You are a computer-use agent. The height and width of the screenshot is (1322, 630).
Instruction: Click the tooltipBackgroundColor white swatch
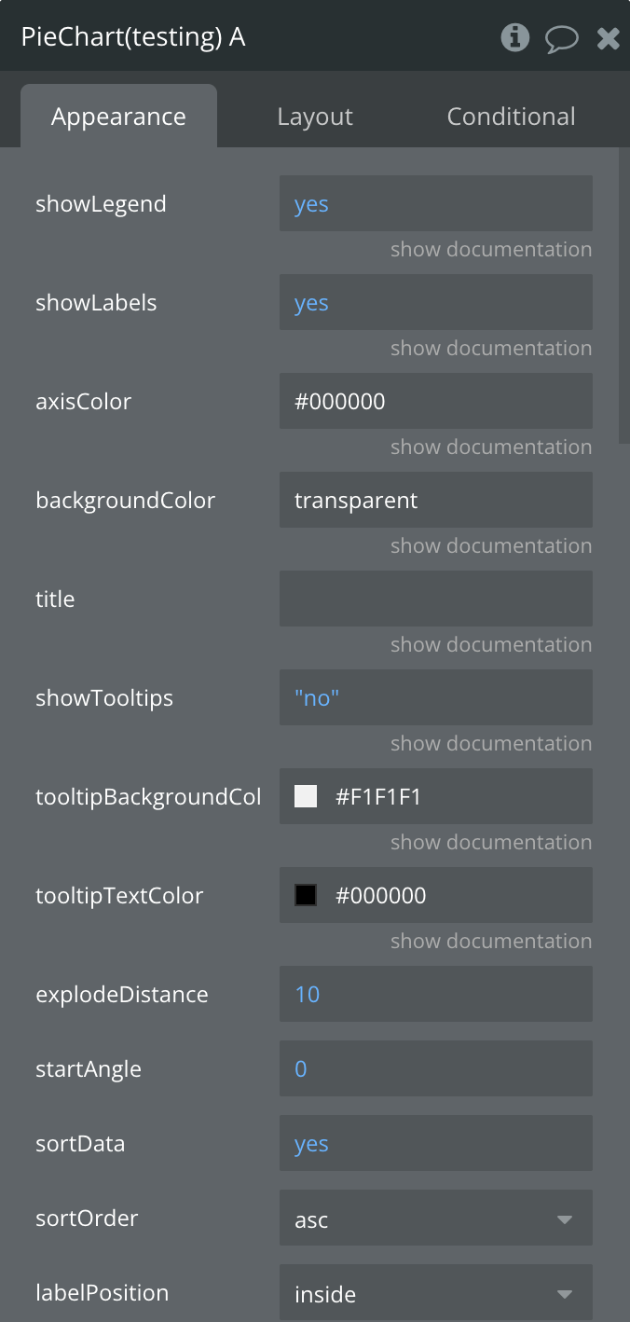point(306,796)
